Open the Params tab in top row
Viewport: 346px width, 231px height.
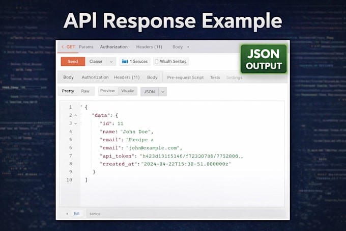click(86, 47)
